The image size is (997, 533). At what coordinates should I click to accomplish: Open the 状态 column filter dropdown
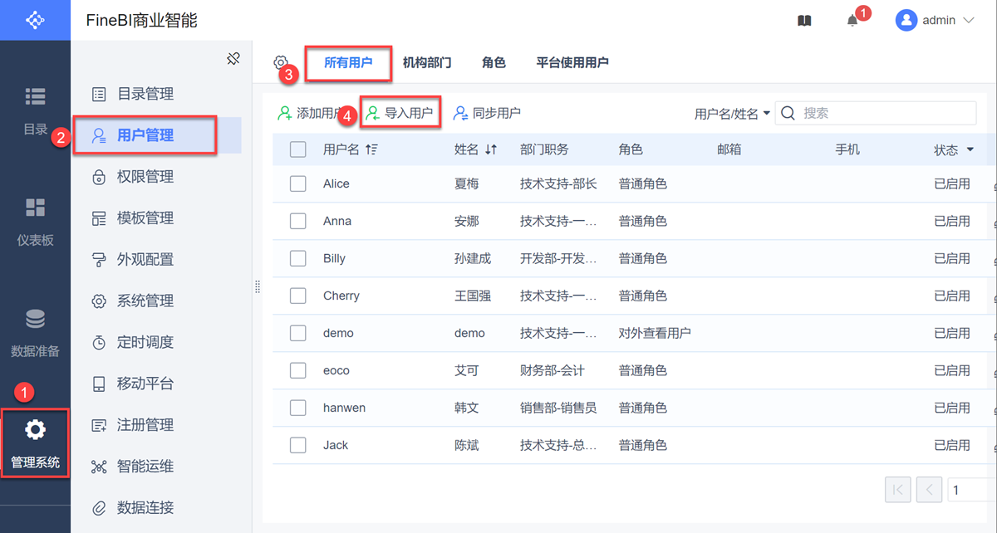(970, 150)
